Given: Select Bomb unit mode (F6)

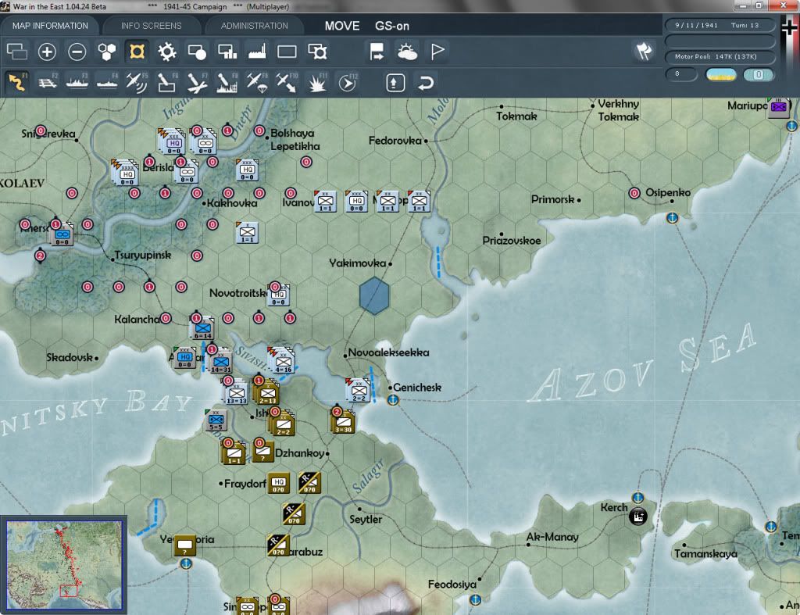Looking at the screenshot, I should pos(167,82).
